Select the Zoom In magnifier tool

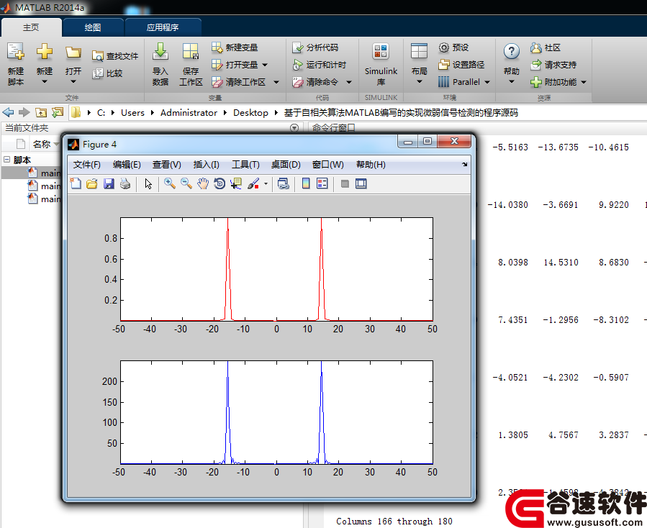(x=170, y=183)
